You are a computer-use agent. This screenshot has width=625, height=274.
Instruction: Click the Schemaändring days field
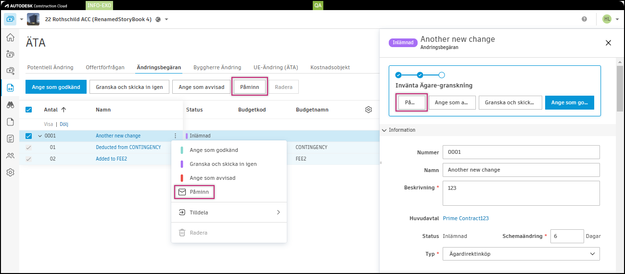coord(567,236)
